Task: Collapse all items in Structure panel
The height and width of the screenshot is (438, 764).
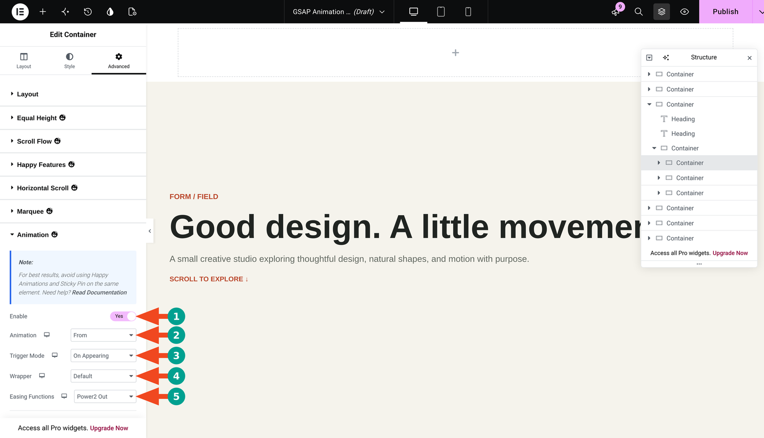Action: point(649,57)
